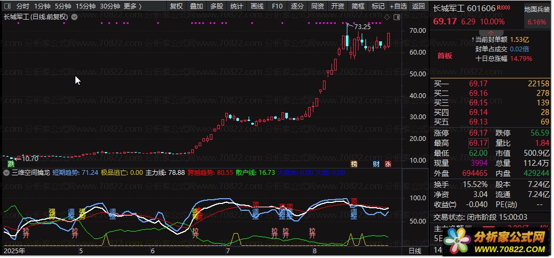
Task: Click the 市值 value 500.9亿
Action: (x=537, y=153)
